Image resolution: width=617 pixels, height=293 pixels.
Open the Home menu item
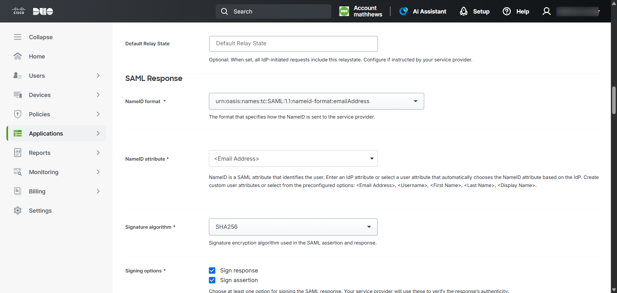tap(56, 56)
